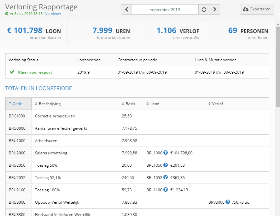Click the vertical scrollbar thumb
The height and width of the screenshot is (216, 280).
click(278, 67)
